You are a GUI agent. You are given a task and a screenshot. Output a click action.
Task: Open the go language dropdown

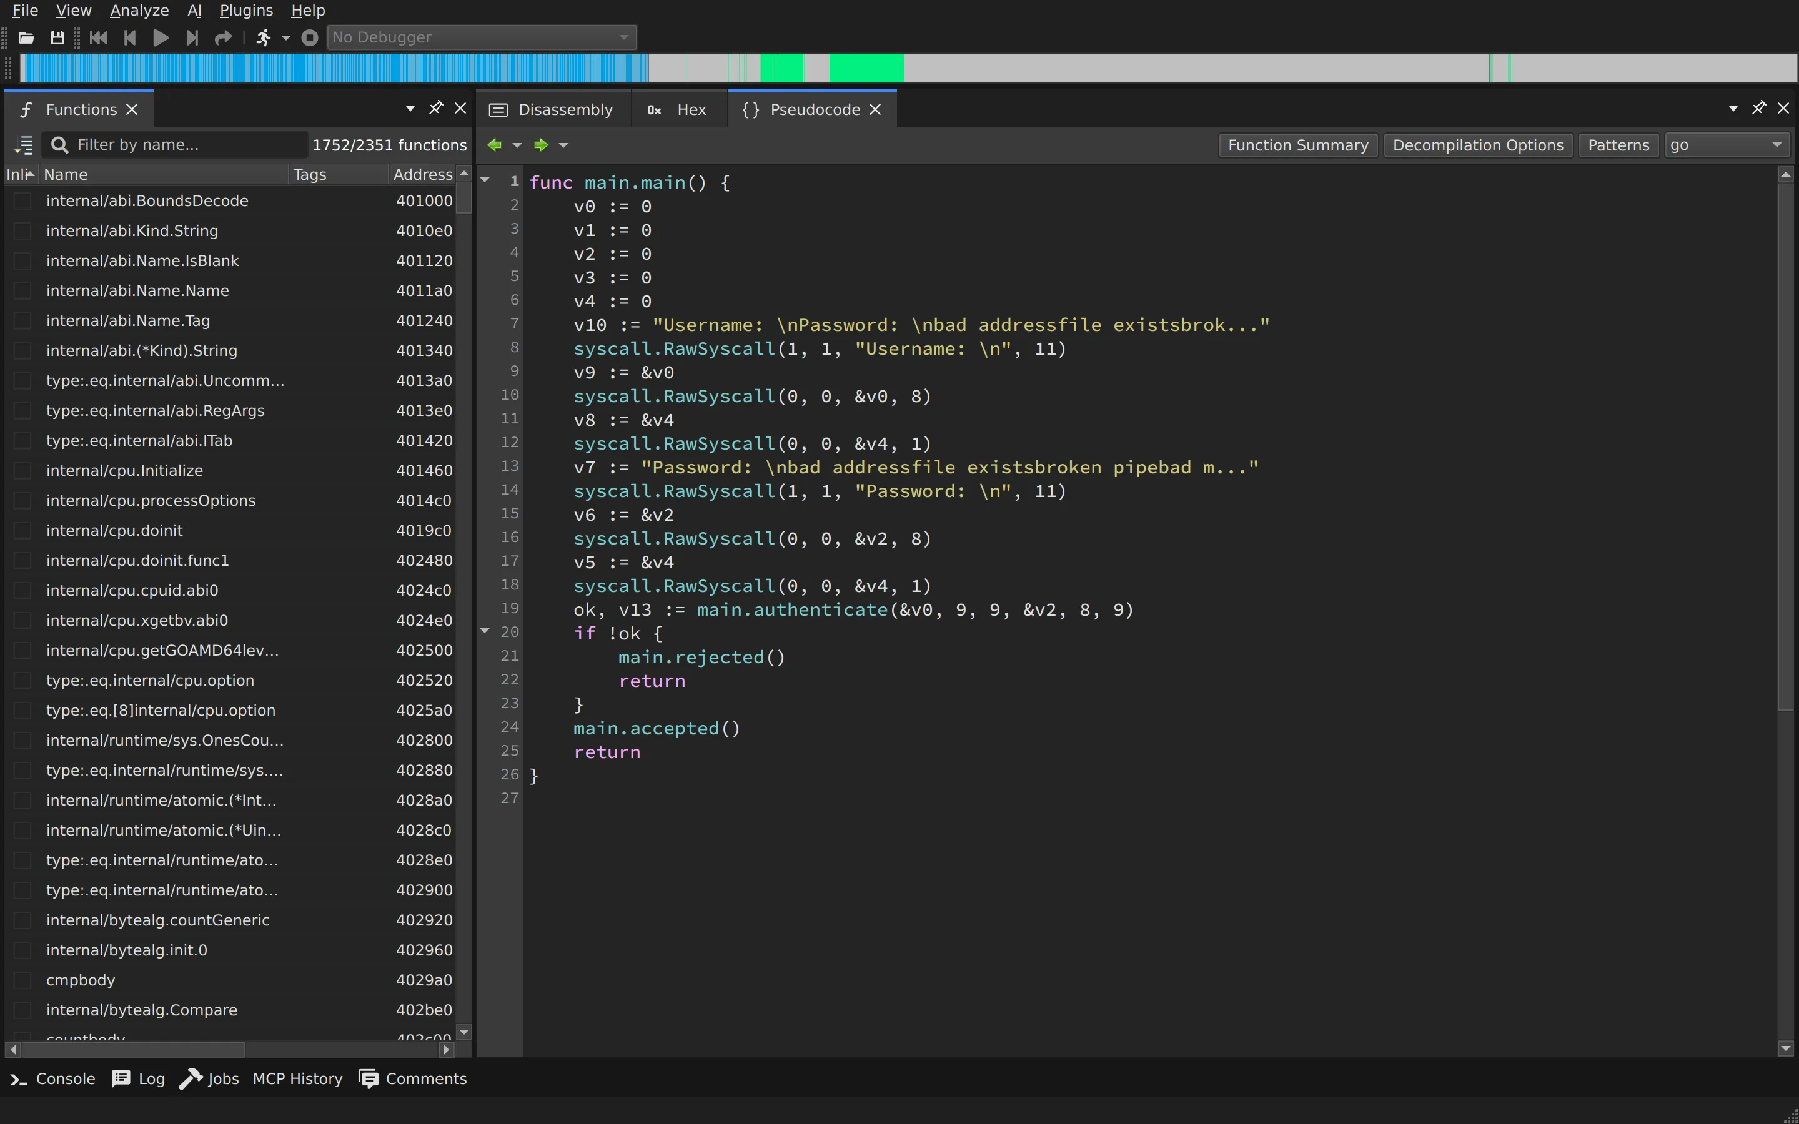coord(1726,145)
